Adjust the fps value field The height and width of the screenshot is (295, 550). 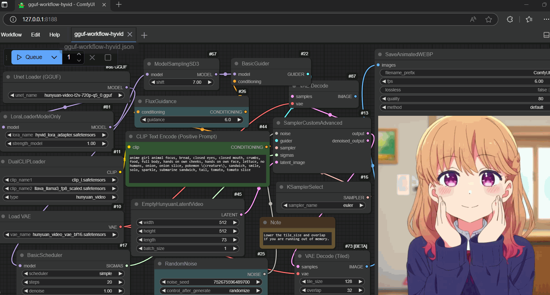coord(465,81)
